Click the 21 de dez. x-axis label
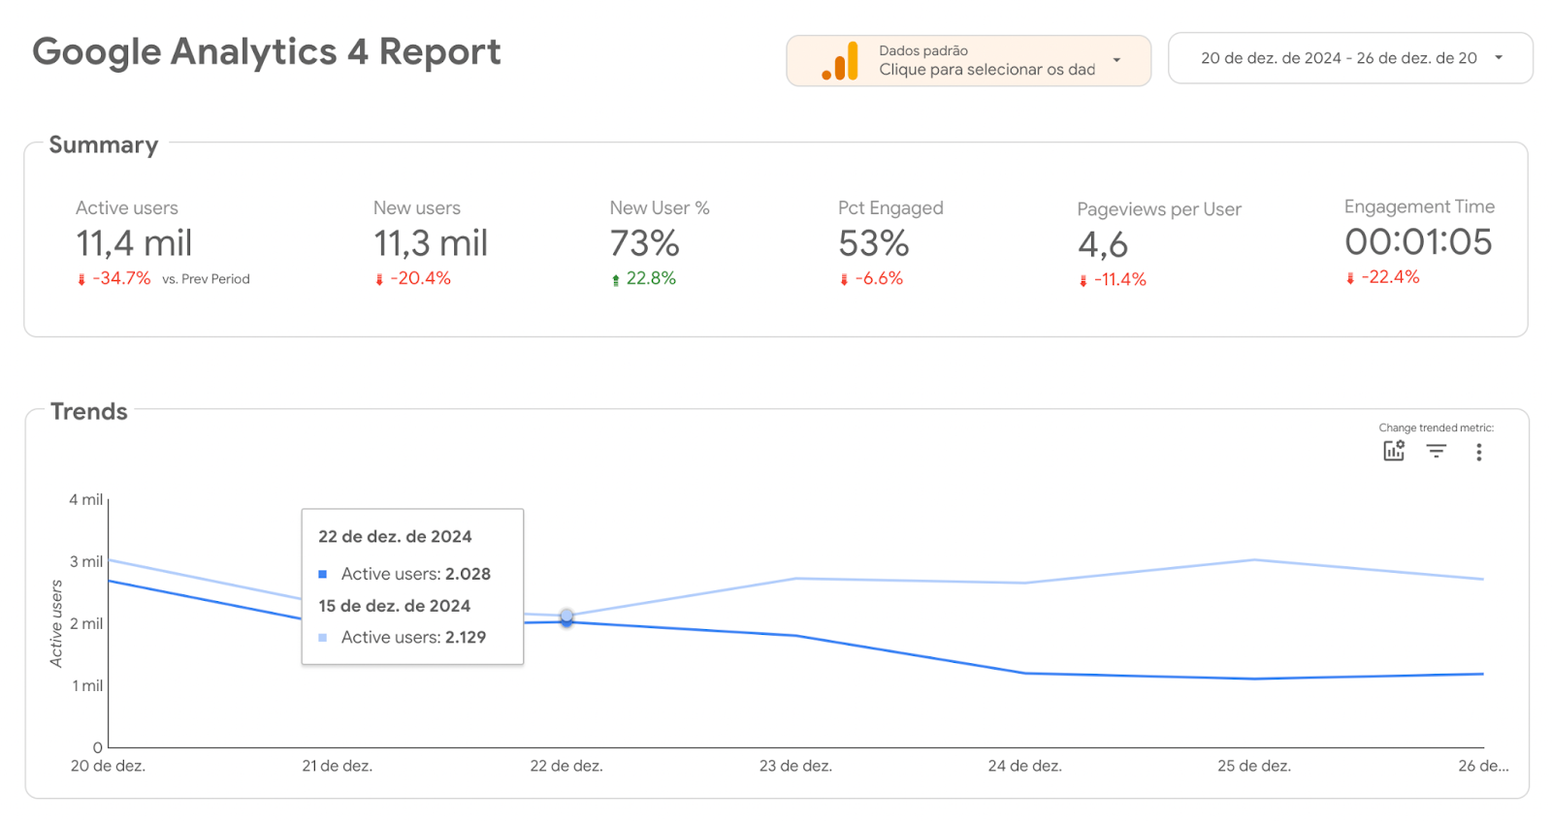Viewport: 1552px width, 822px height. click(337, 766)
